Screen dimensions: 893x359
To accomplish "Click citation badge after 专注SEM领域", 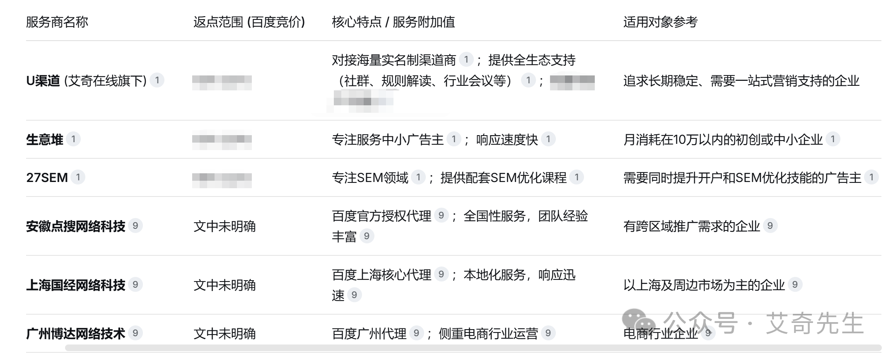I will [418, 177].
